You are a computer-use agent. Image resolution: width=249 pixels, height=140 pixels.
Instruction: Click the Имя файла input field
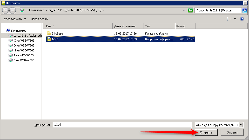[122, 125]
